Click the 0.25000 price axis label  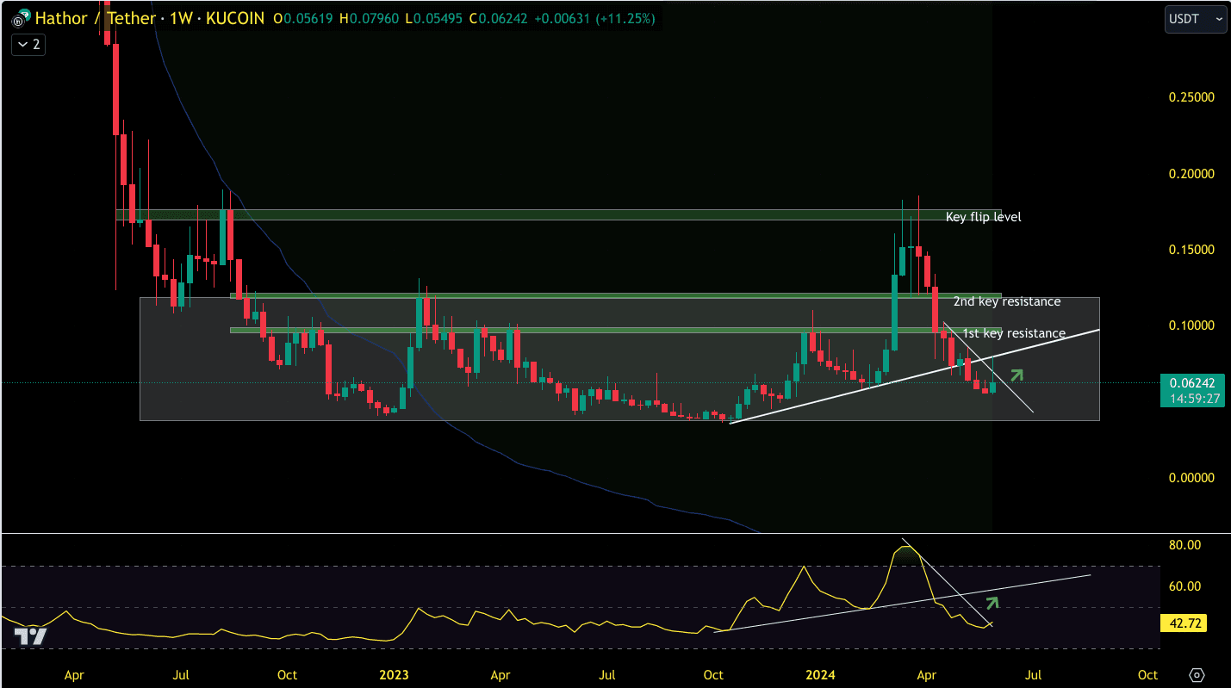pos(1191,97)
